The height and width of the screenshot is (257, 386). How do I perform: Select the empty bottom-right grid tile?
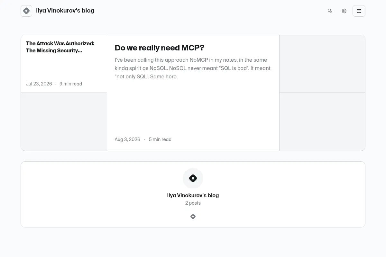(322, 122)
